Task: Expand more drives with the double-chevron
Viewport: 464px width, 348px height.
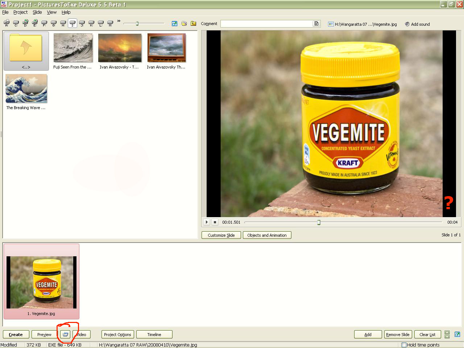Action: pos(119,21)
